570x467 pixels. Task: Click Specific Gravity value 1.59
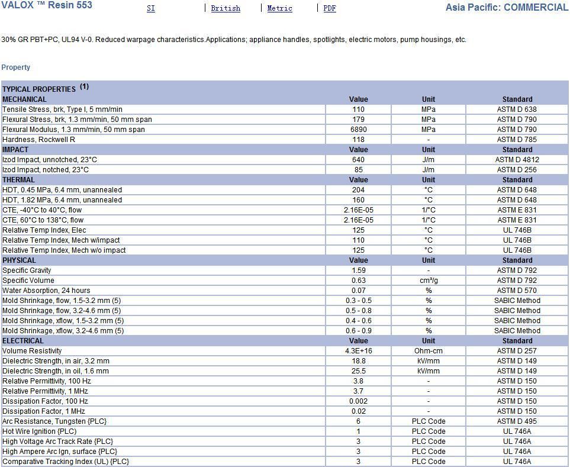(x=359, y=270)
